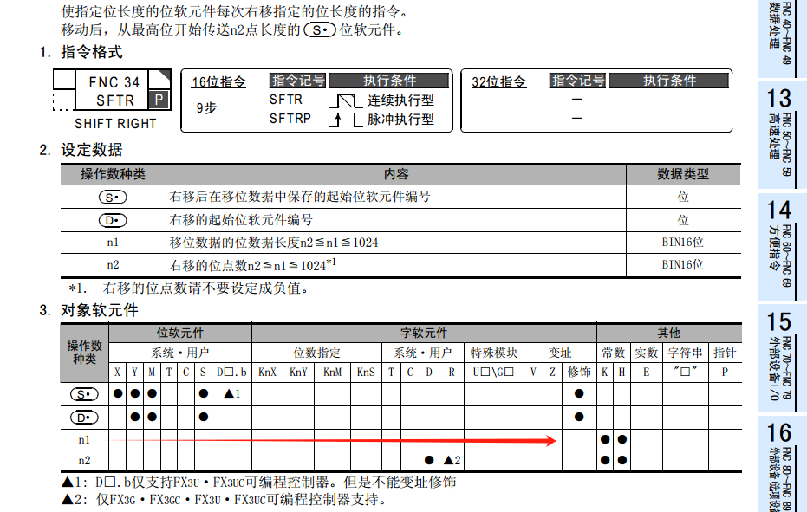This screenshot has height=512, width=807.
Task: Select the 3. 对象软元件 section heading
Action: [x=88, y=310]
